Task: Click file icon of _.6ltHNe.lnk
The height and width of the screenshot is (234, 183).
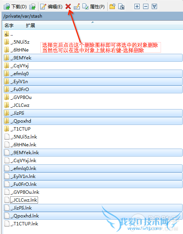Action: pyautogui.click(x=7, y=145)
